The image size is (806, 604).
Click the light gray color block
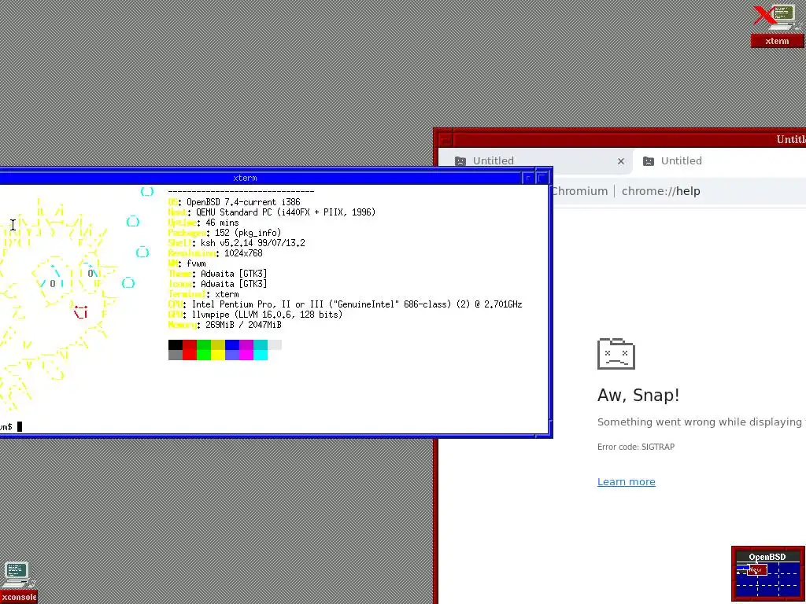point(275,344)
